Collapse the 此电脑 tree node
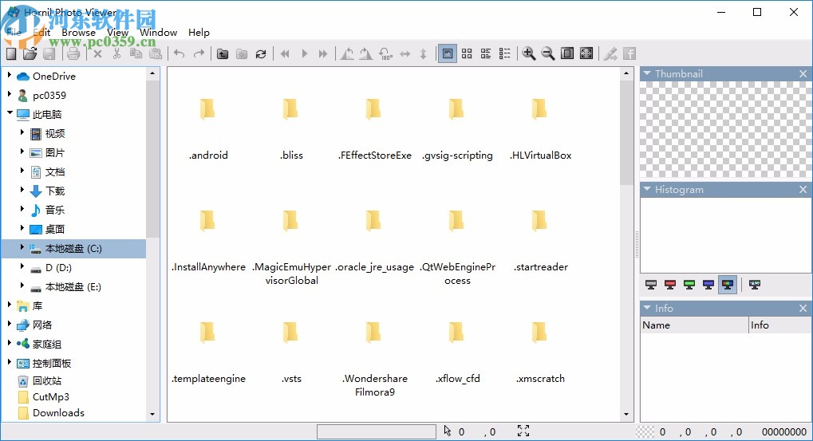The image size is (813, 441). pyautogui.click(x=10, y=112)
